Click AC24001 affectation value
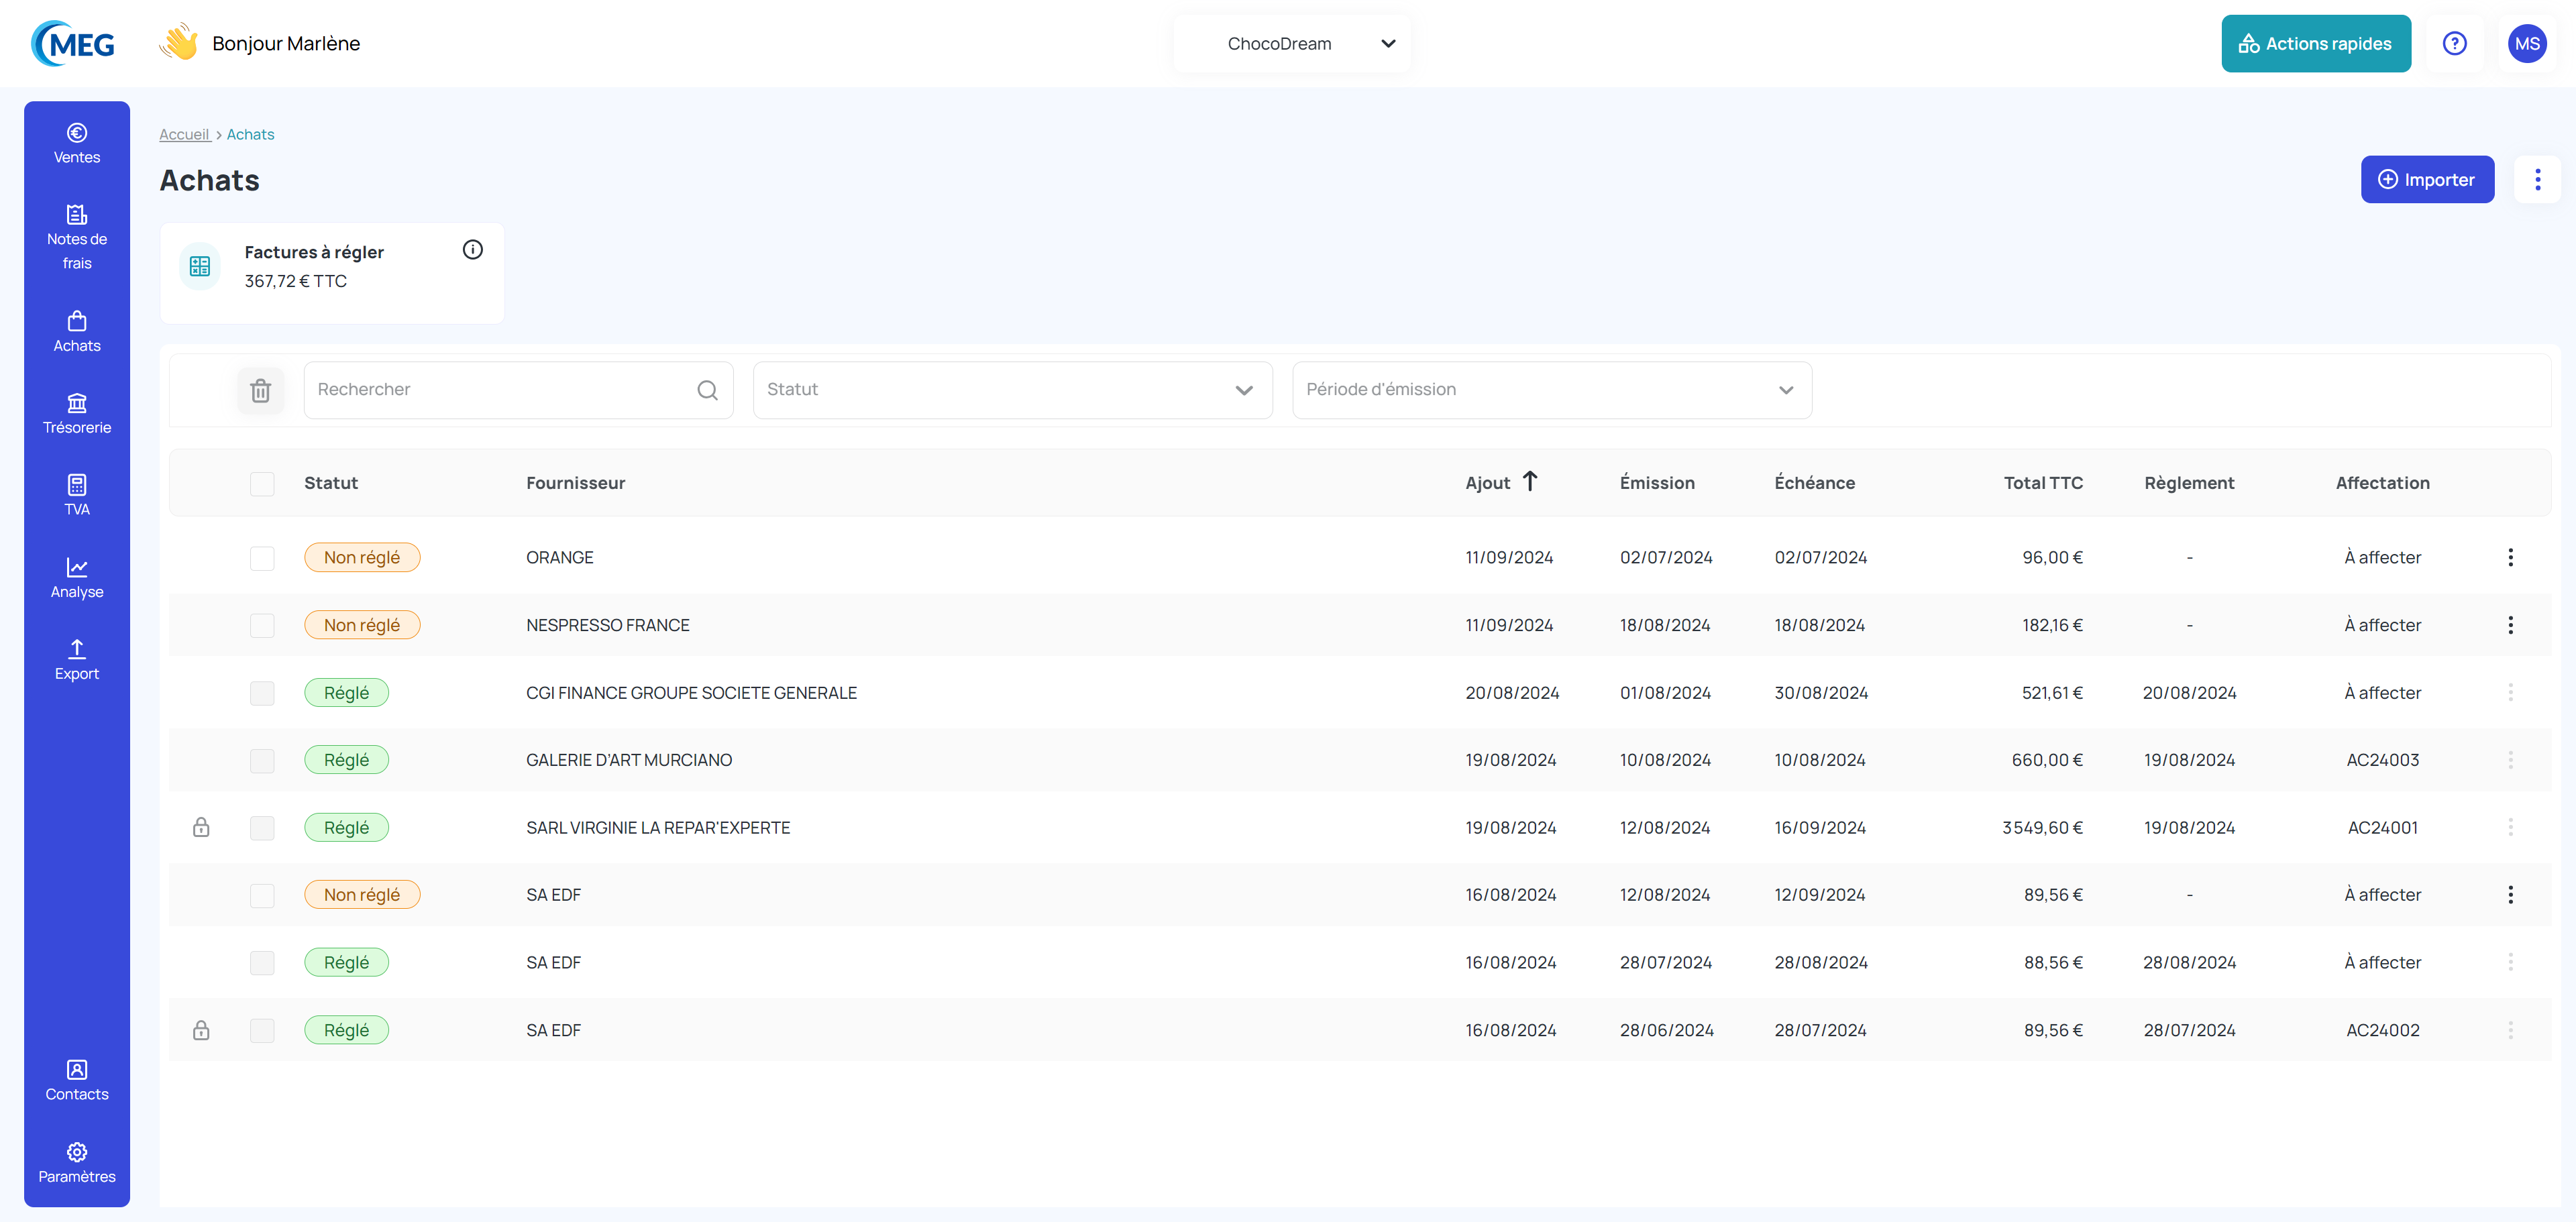This screenshot has height=1222, width=2576. tap(2382, 827)
